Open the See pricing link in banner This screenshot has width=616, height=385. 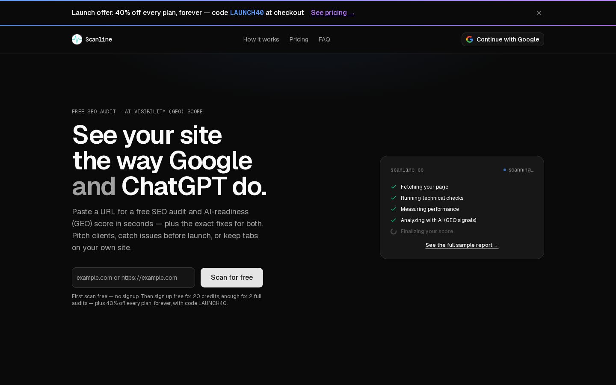pyautogui.click(x=333, y=13)
